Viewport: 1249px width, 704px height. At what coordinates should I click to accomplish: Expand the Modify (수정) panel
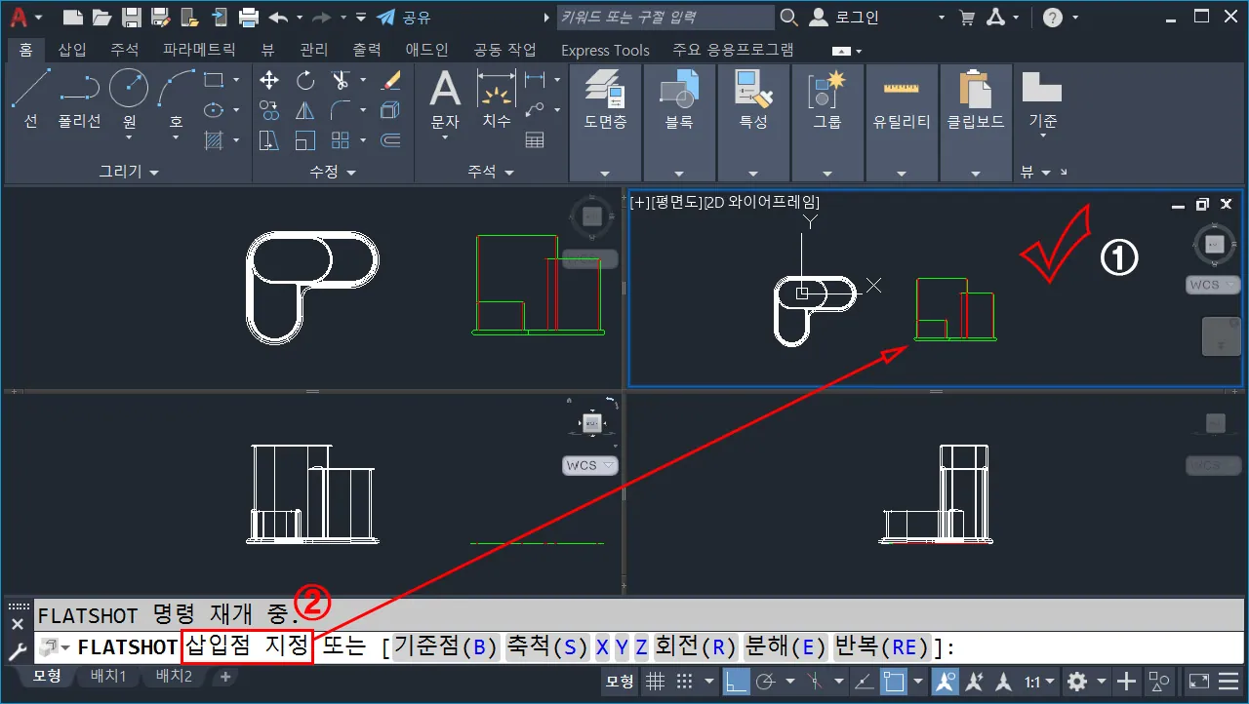(333, 172)
